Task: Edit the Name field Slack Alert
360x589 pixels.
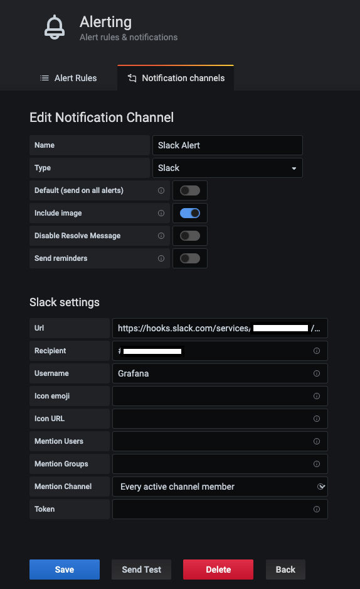Action: pos(228,145)
